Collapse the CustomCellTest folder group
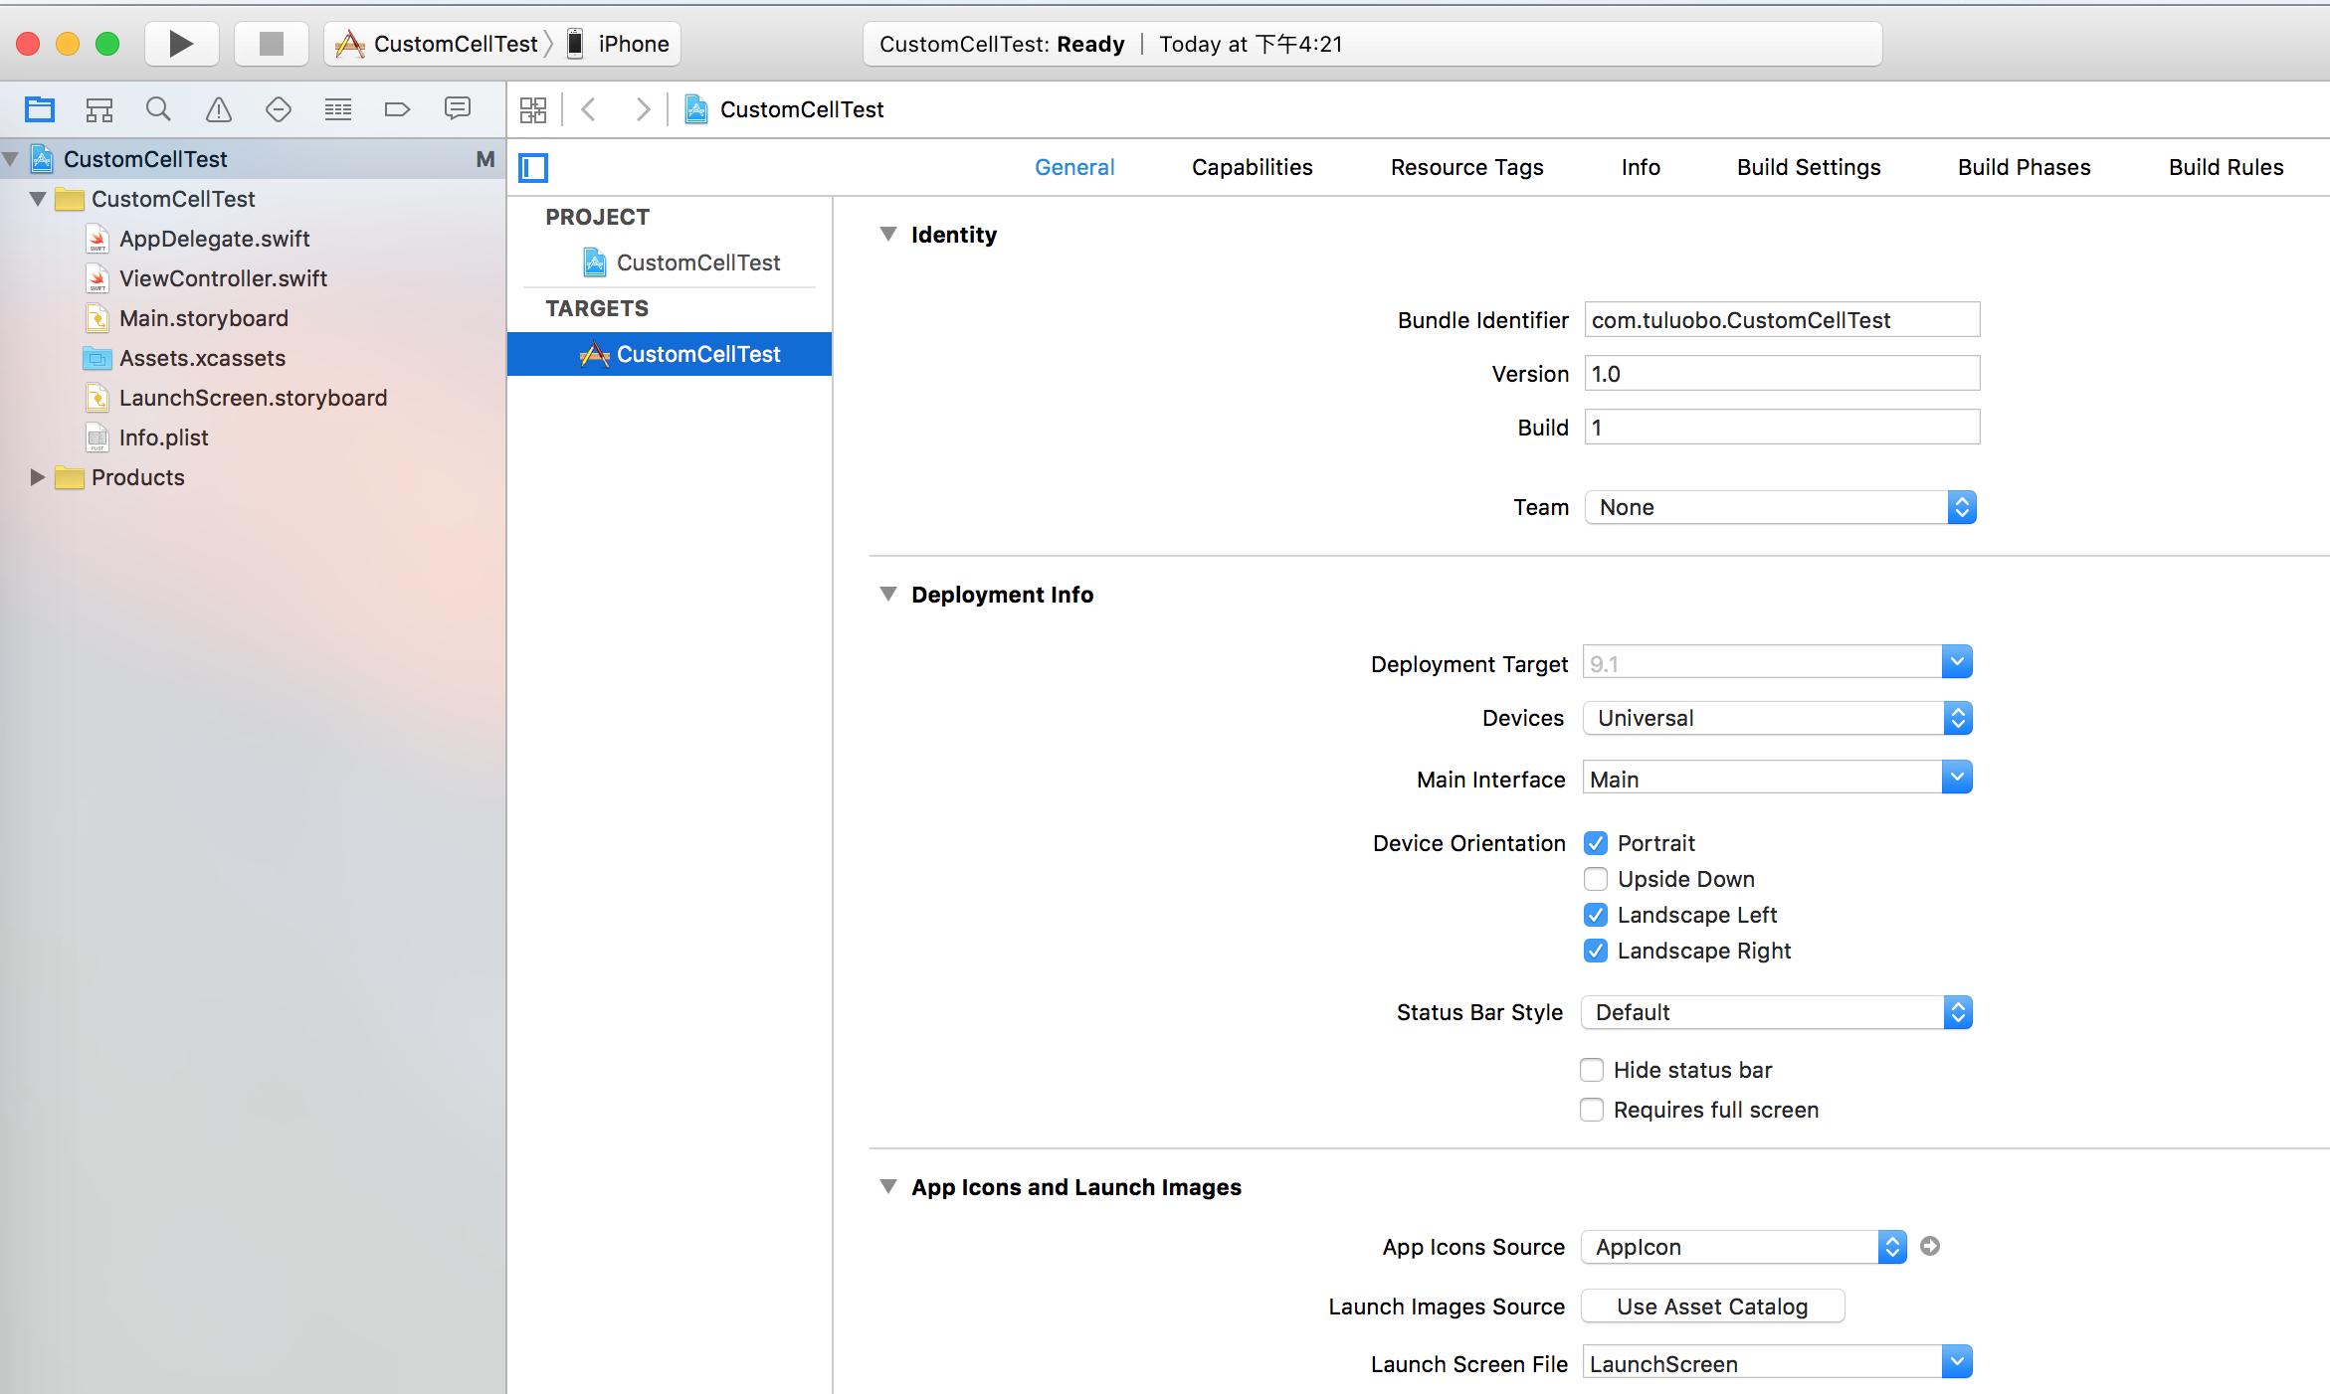This screenshot has height=1394, width=2330. (38, 199)
